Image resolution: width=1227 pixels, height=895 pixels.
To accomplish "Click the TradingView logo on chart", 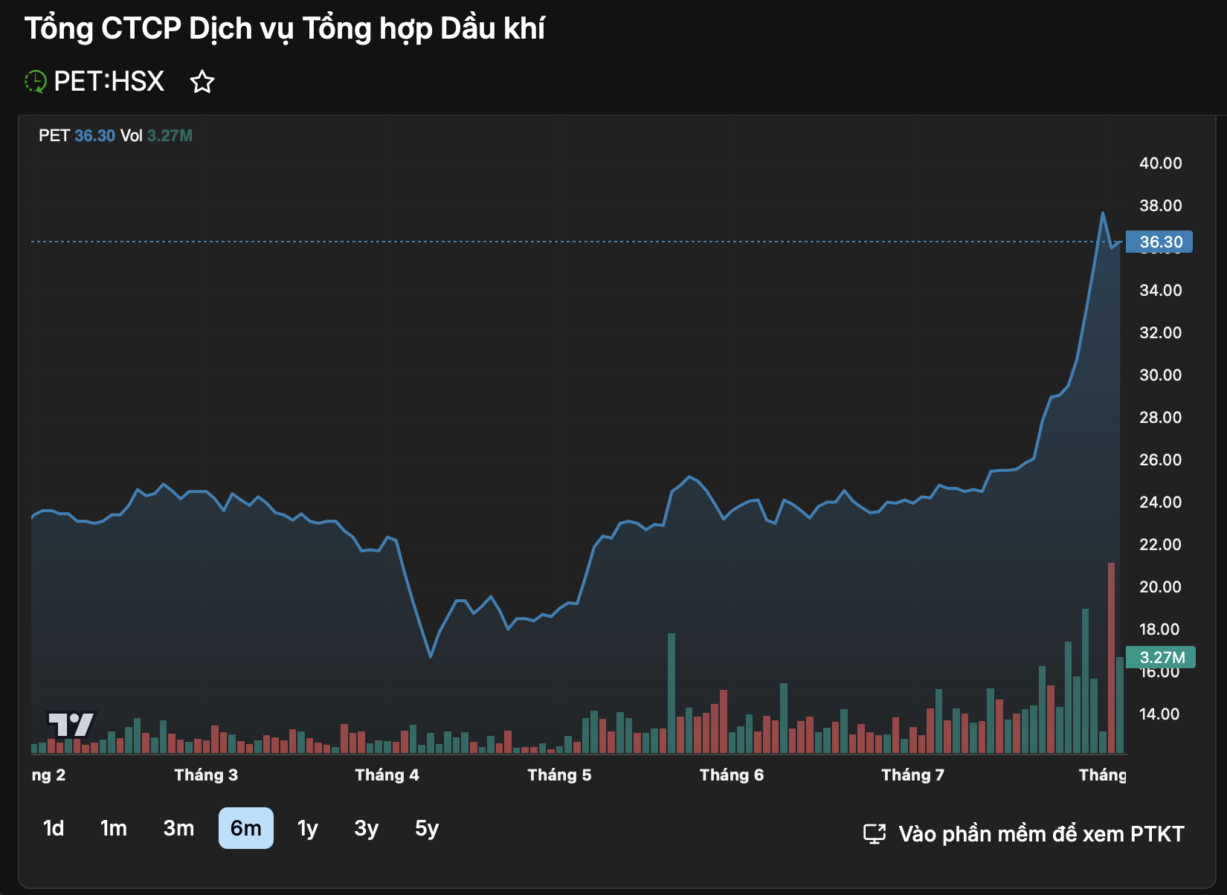I will pos(71,724).
